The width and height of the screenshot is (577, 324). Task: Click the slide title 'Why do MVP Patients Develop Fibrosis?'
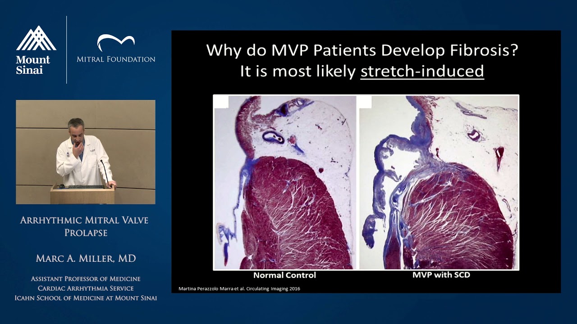pos(362,50)
